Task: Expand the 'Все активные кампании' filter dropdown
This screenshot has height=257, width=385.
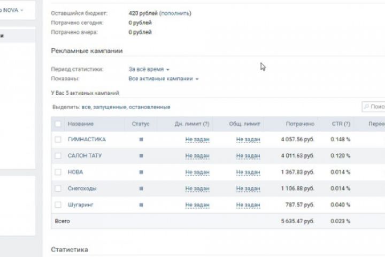Action: pos(164,79)
